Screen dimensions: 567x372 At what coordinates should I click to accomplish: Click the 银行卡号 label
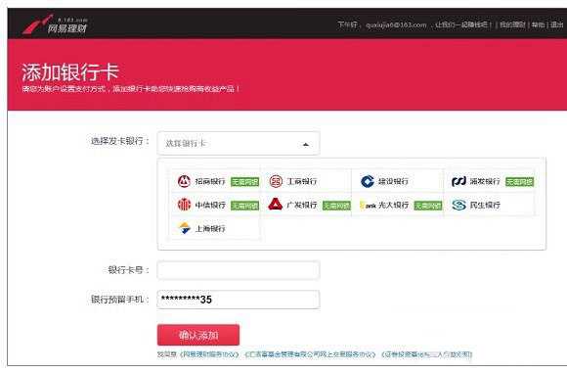(x=128, y=270)
